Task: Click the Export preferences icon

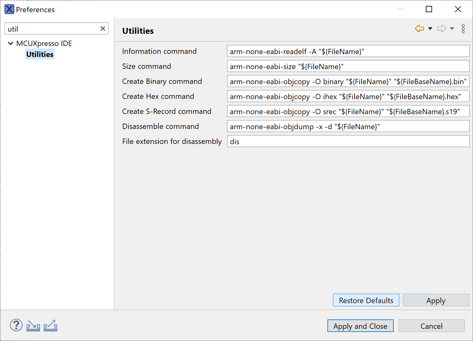Action: click(50, 326)
